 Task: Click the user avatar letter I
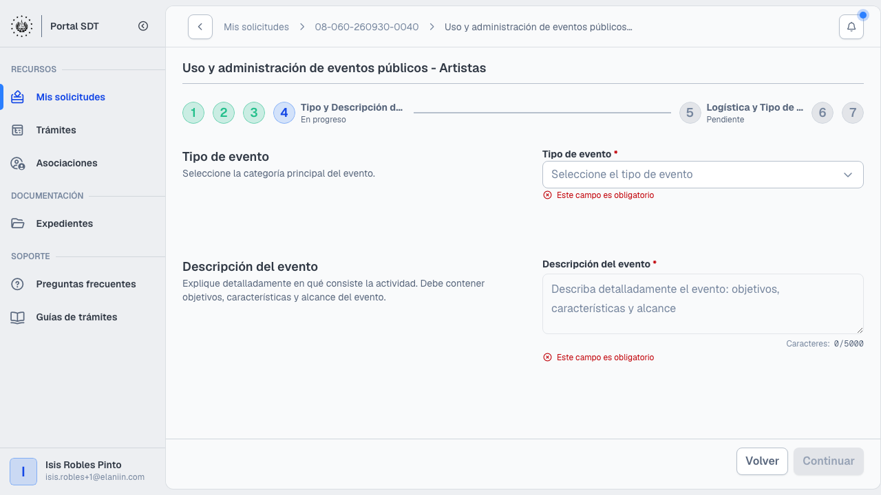23,472
